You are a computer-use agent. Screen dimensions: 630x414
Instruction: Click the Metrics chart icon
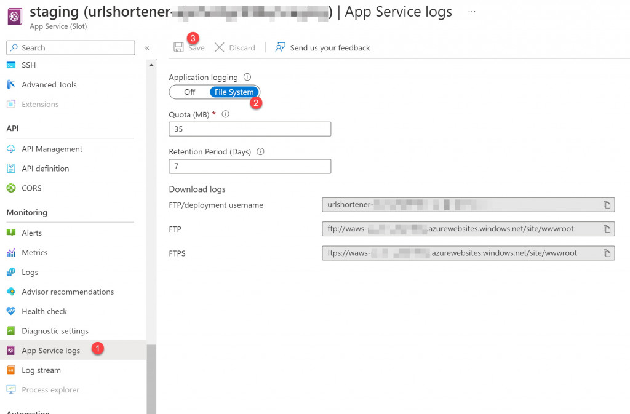pyautogui.click(x=11, y=252)
